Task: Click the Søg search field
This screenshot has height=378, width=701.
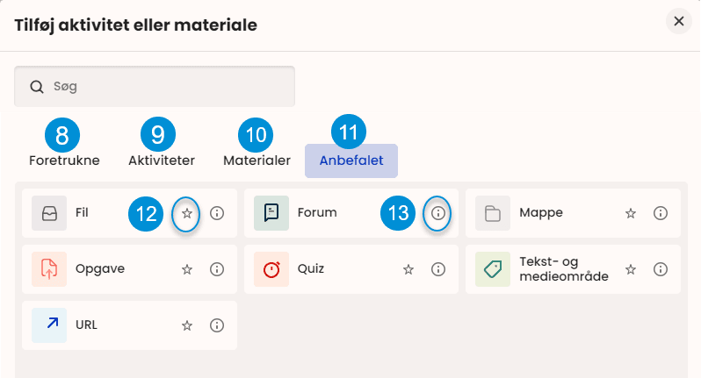Action: coord(155,87)
